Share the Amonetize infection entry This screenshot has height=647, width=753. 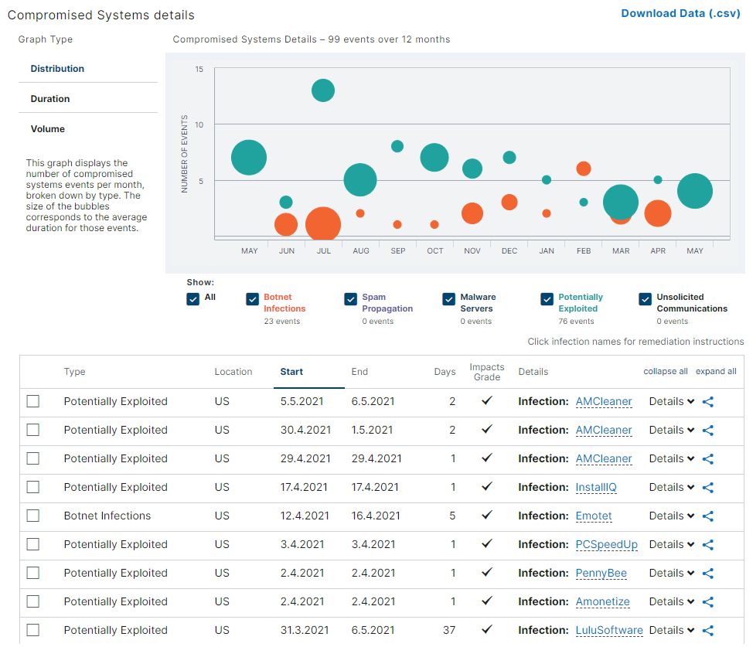707,602
